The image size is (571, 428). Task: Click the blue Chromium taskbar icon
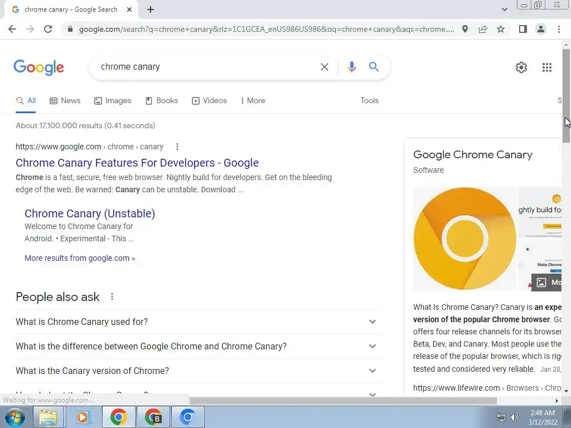coord(187,417)
